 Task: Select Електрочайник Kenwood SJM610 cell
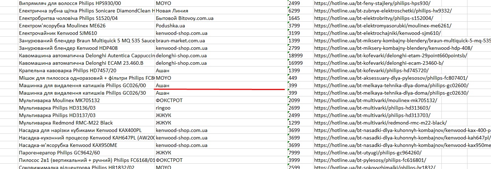click(x=86, y=33)
